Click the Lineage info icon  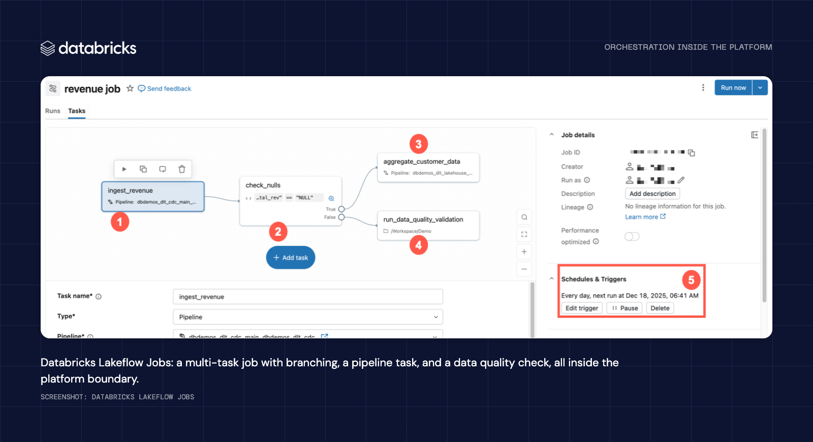590,207
